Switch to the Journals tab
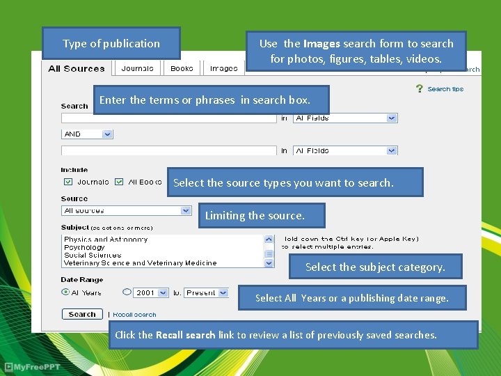 pyautogui.click(x=137, y=68)
